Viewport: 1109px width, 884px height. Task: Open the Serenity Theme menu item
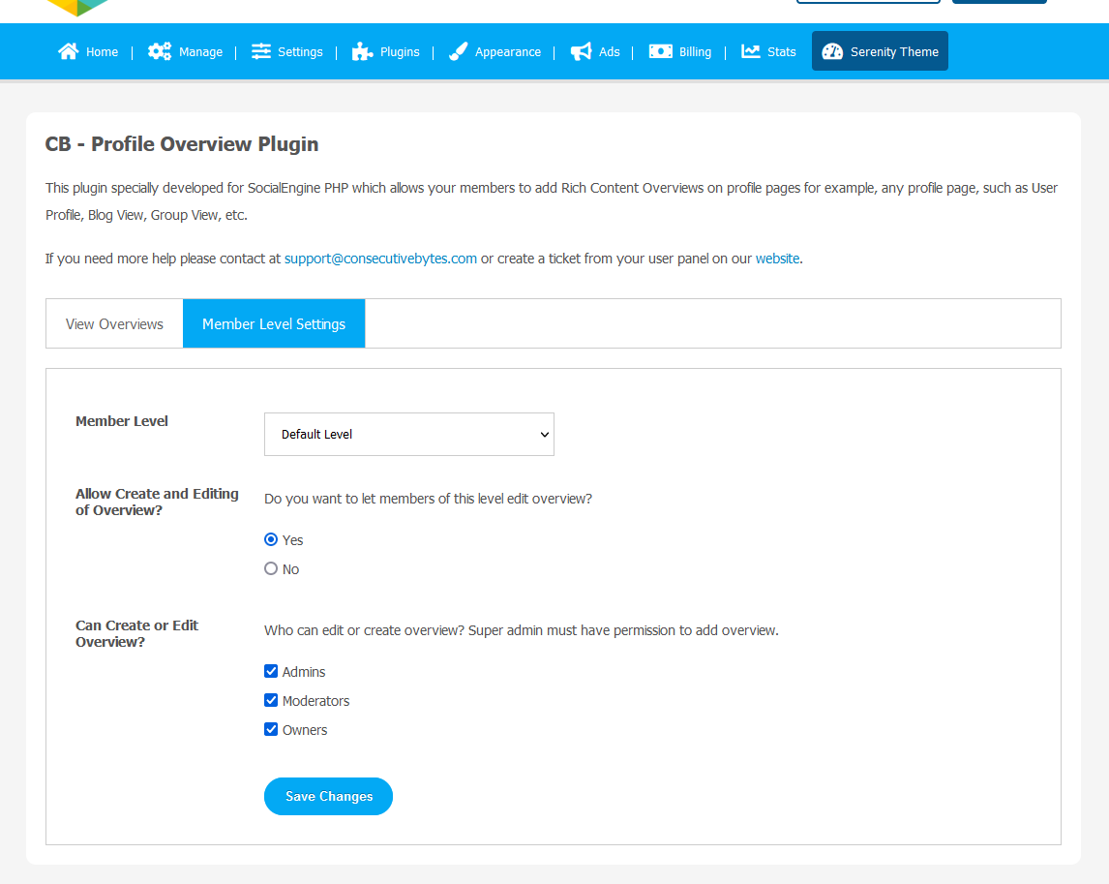[x=880, y=51]
